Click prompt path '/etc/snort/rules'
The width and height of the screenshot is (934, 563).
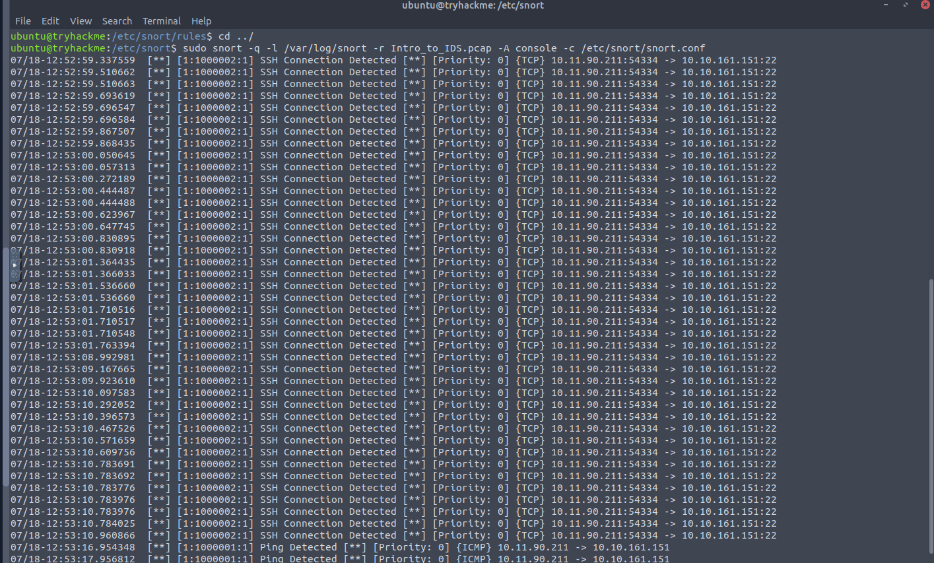159,36
